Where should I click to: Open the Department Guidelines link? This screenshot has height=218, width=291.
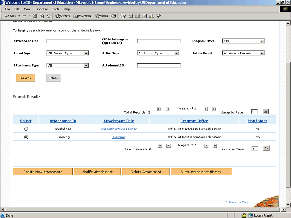119,129
